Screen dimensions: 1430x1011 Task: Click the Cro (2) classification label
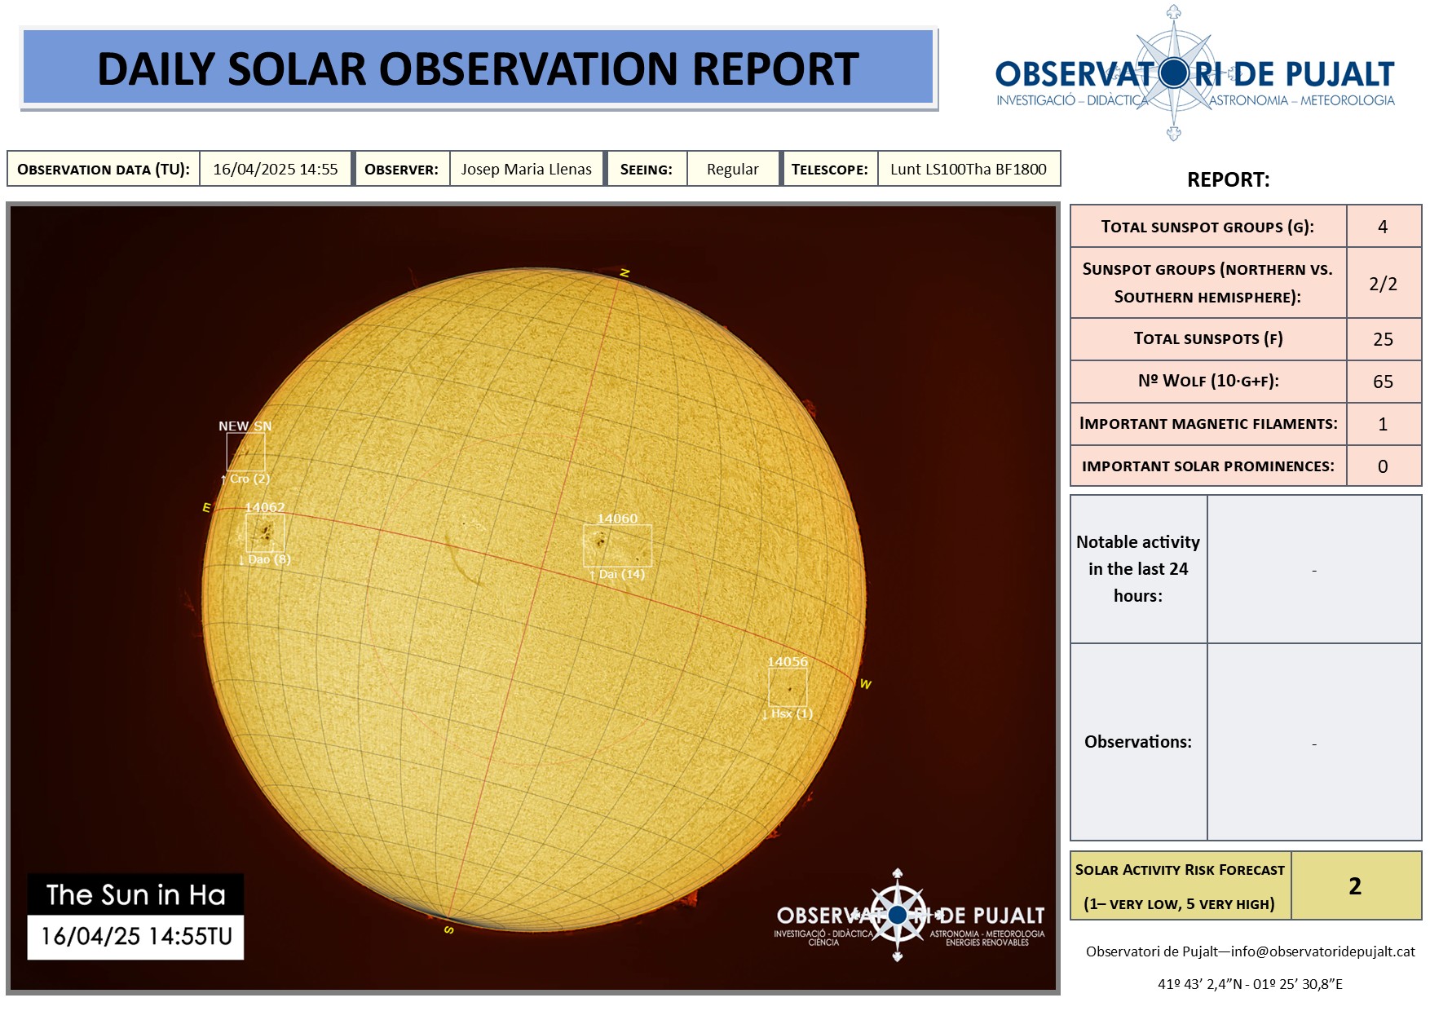pos(245,479)
